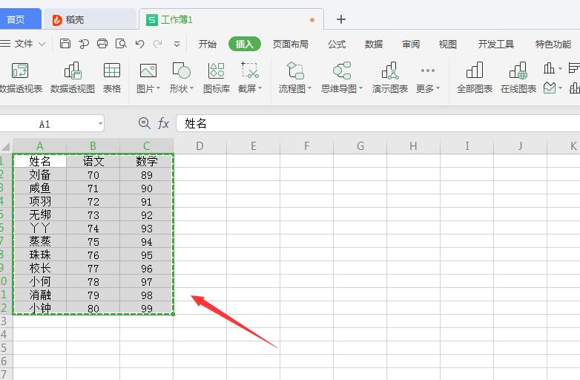This screenshot has height=380, width=580.
Task: Click the Save icon in quick toolbar
Action: [65, 44]
